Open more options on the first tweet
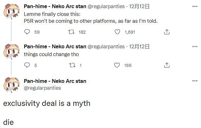The width and height of the screenshot is (201, 128). [194, 7]
